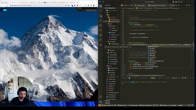Select #background autocomplete suggestion
Image resolution: width=196 pixels, height=110 pixels.
click(169, 46)
